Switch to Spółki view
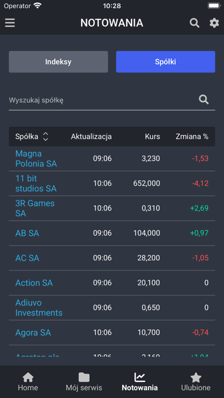Image resolution: width=224 pixels, height=398 pixels. (x=166, y=62)
